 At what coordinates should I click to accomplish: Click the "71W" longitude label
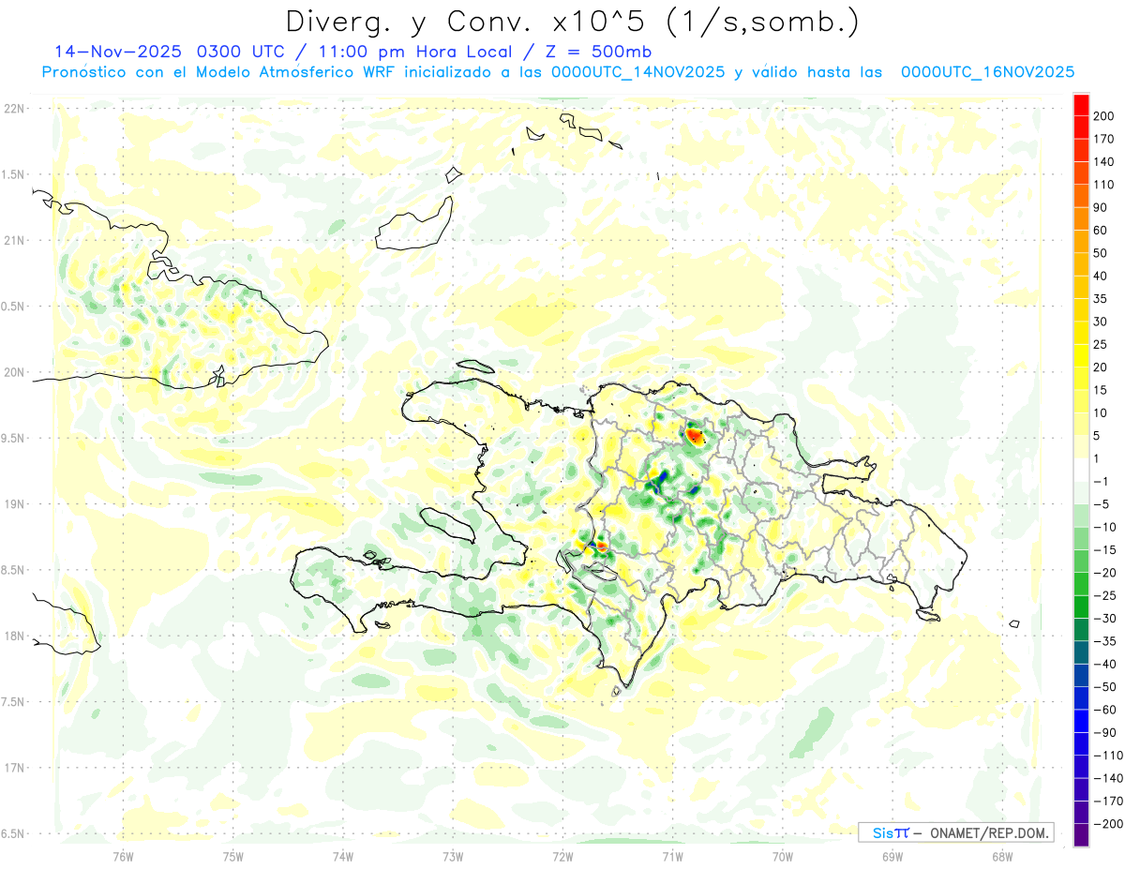(672, 856)
